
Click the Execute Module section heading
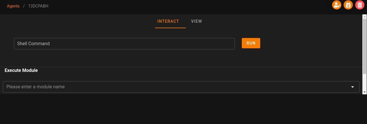tap(21, 70)
